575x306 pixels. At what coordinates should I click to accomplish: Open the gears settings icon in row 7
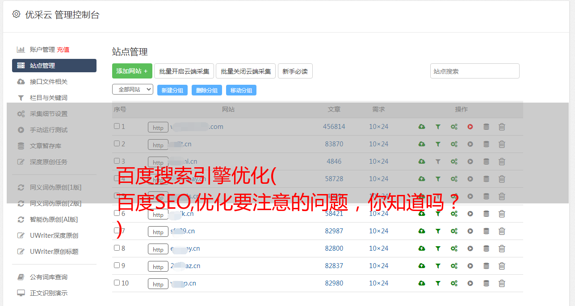[x=454, y=231]
